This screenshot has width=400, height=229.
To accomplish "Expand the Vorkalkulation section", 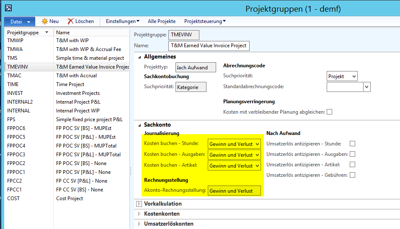I will pos(139,204).
